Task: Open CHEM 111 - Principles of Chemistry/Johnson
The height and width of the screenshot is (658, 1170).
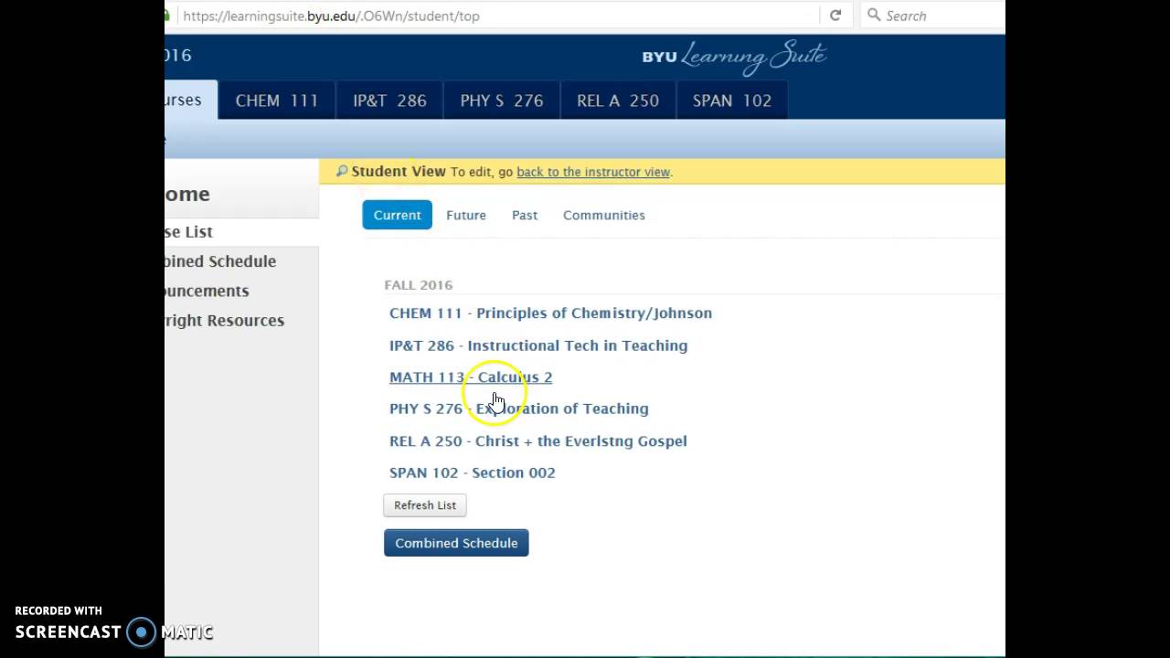Action: click(550, 313)
